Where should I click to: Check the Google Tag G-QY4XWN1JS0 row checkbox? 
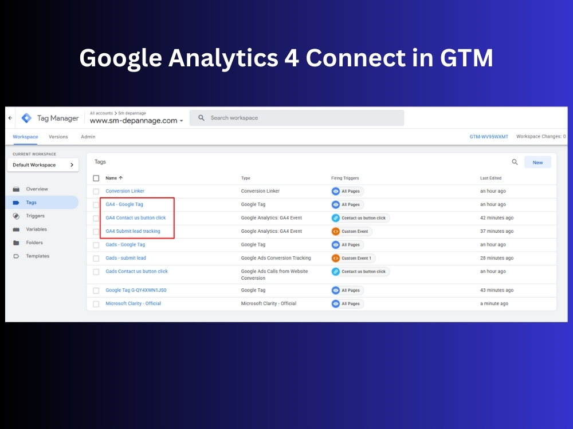coord(96,291)
